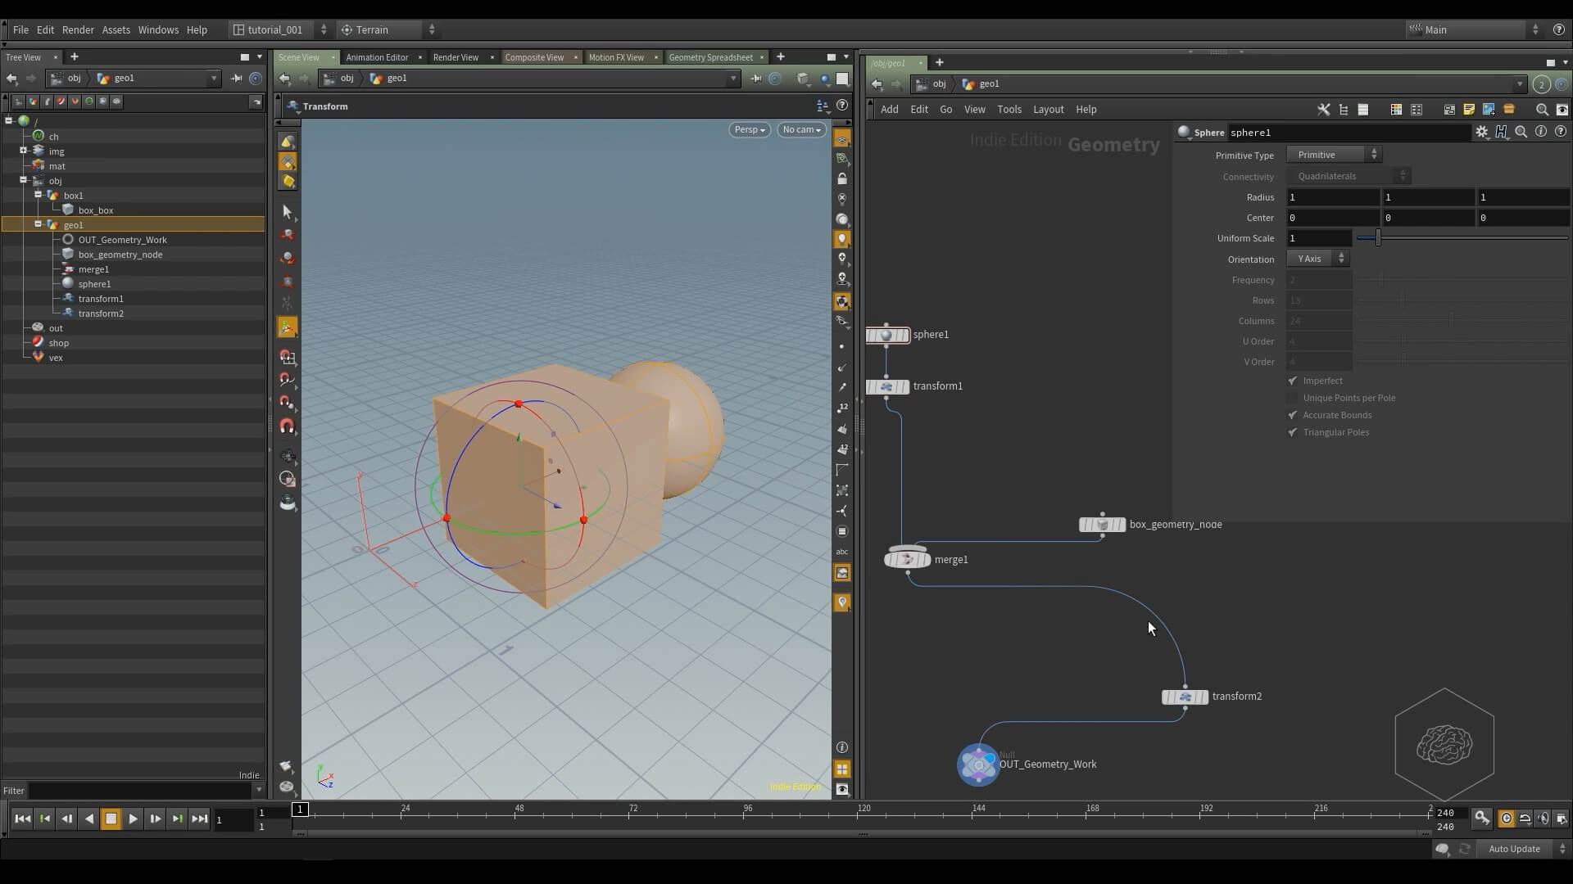Open the Primitive Type dropdown
The width and height of the screenshot is (1573, 884).
point(1334,155)
